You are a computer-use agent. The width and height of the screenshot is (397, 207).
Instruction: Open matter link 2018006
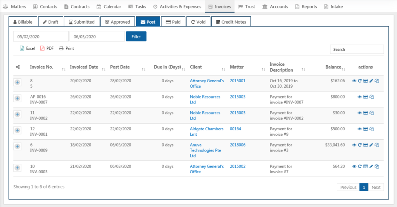point(238,145)
